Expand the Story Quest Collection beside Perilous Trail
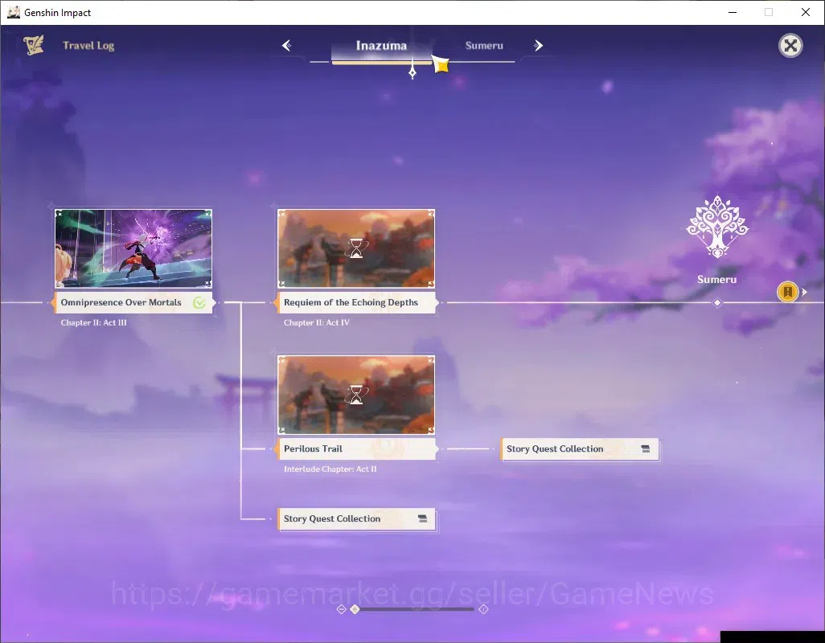 click(x=580, y=449)
